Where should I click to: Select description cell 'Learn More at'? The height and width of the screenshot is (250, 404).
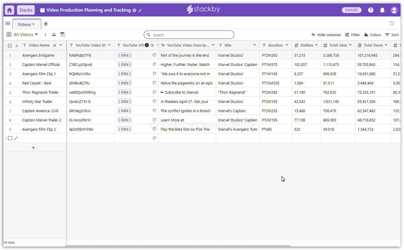pyautogui.click(x=187, y=120)
